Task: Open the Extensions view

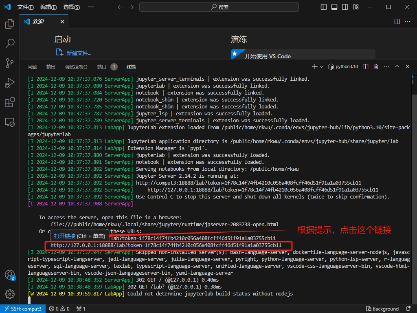Action: click(x=10, y=102)
